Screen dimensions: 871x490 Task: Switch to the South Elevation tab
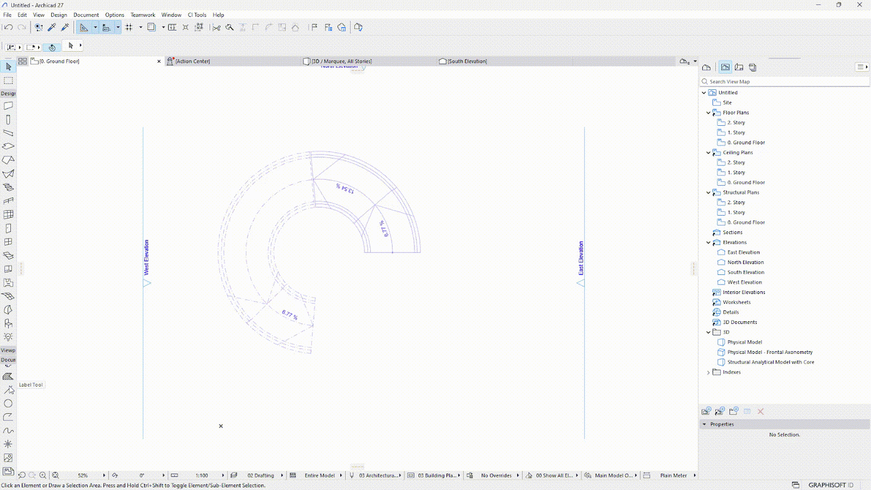[x=506, y=62]
